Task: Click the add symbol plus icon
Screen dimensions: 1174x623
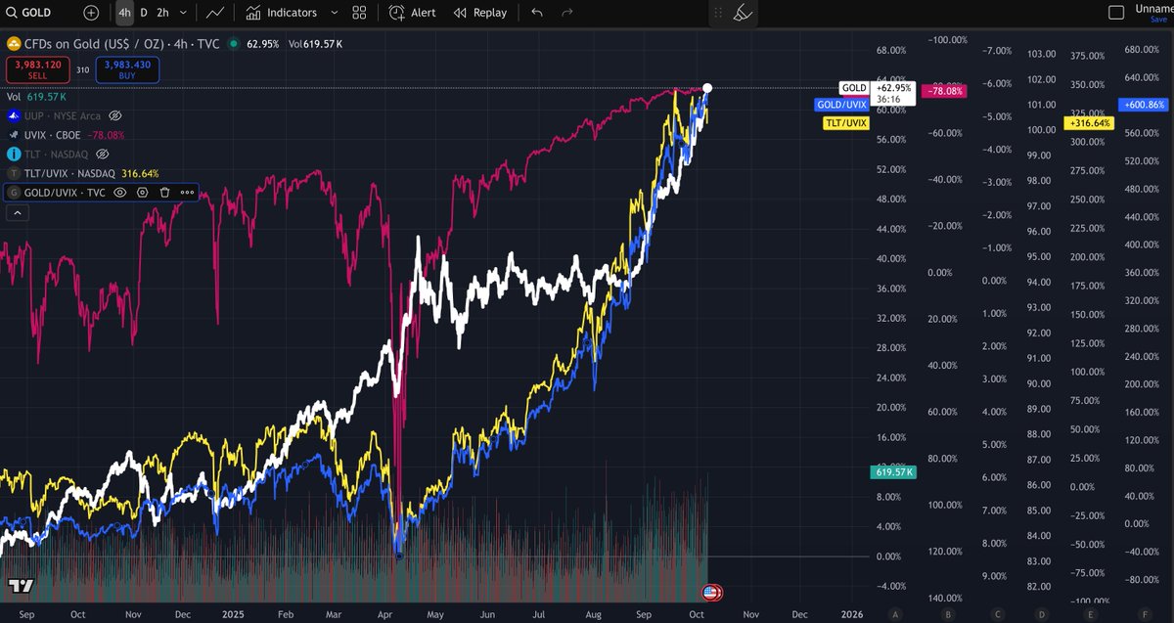Action: pos(91,13)
